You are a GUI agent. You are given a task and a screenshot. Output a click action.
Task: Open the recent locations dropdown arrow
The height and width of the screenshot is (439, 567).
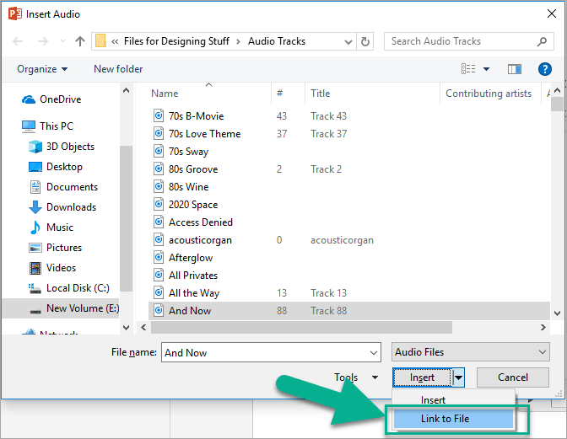pyautogui.click(x=62, y=41)
